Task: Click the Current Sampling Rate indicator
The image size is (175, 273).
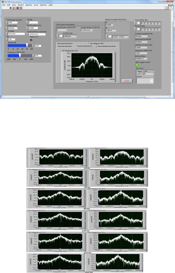Action: (141, 36)
